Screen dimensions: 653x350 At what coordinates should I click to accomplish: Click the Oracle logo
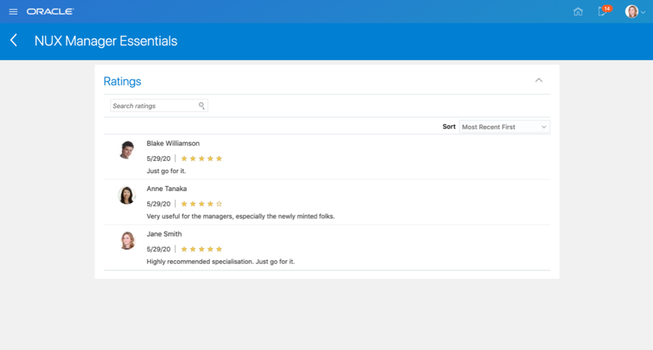pyautogui.click(x=50, y=12)
